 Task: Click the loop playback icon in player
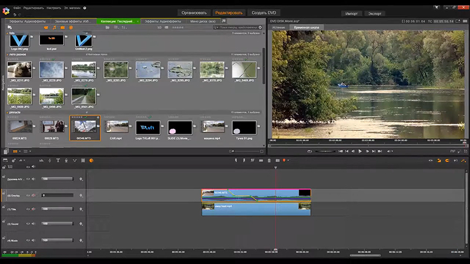[310, 151]
